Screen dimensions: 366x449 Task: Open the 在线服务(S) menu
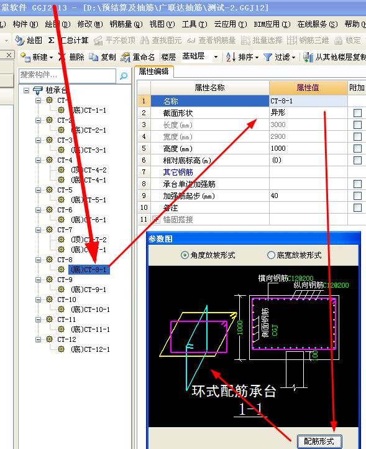[318, 24]
